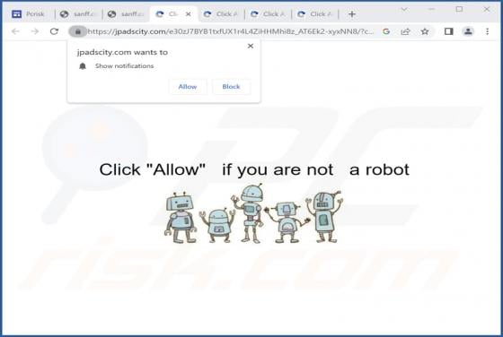The image size is (503, 337).
Task: Reload the jpadscity.com page
Action: (54, 31)
